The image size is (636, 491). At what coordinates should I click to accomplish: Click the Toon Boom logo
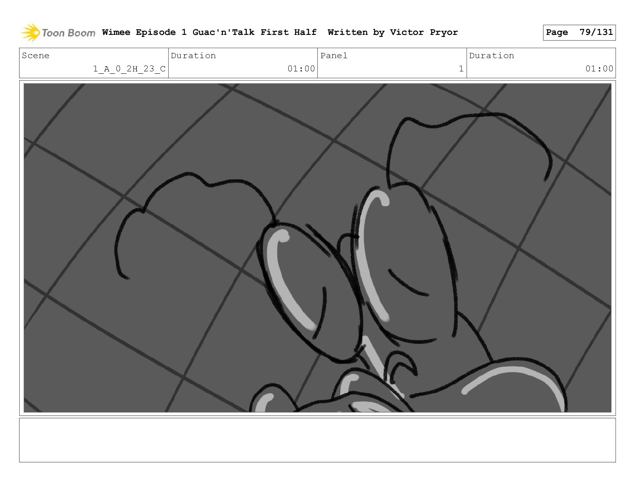(x=58, y=32)
